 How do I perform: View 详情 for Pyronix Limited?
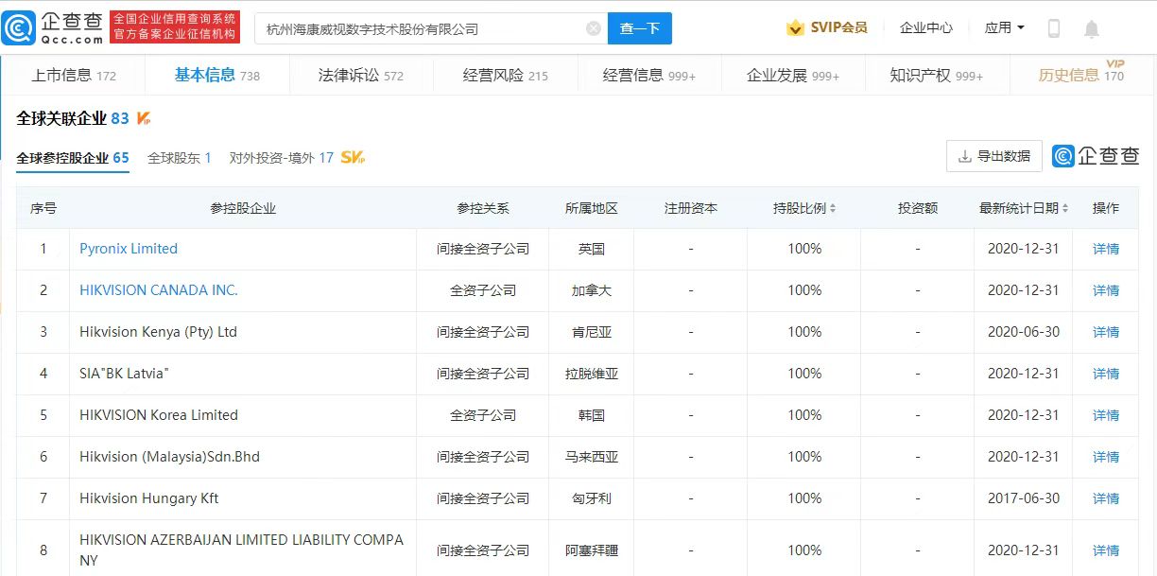[x=1106, y=249]
